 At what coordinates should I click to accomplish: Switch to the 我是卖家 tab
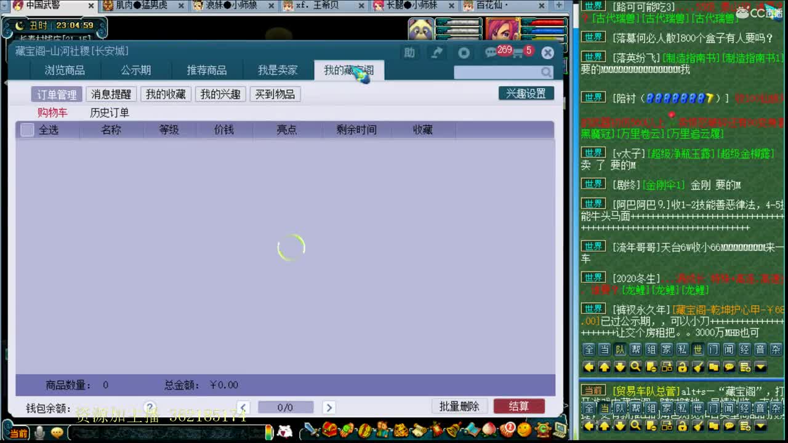[x=278, y=70]
